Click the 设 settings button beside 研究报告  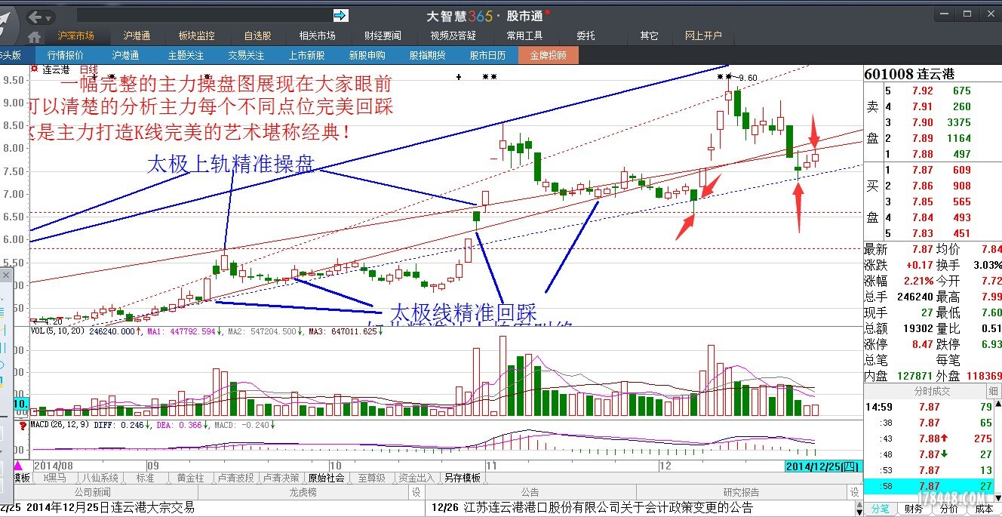click(854, 492)
